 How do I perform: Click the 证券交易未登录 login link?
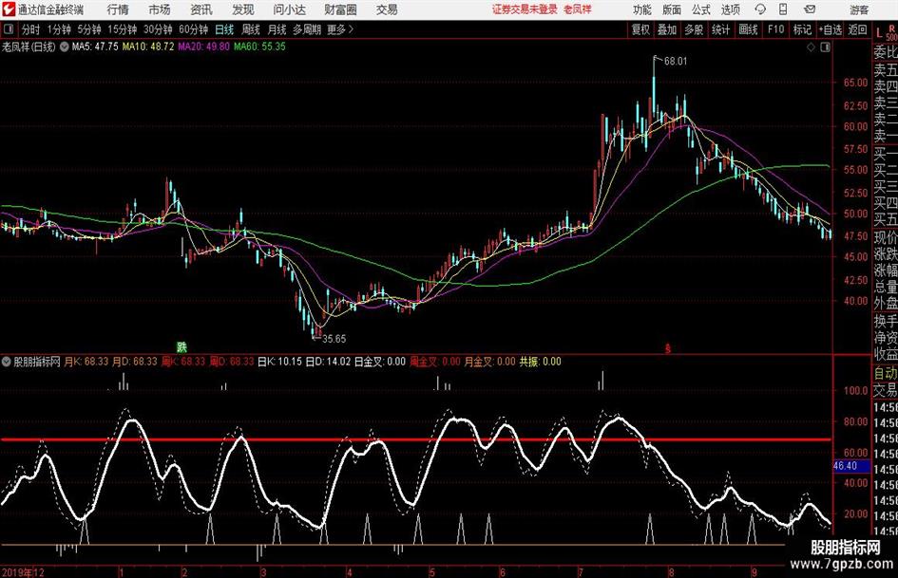[x=525, y=9]
